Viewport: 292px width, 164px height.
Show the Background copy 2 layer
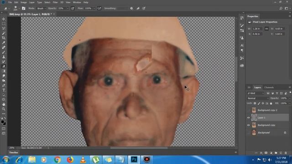[x=248, y=110]
